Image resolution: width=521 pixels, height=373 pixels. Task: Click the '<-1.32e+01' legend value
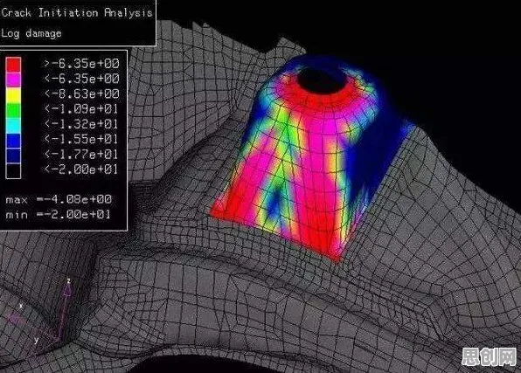pyautogui.click(x=81, y=124)
